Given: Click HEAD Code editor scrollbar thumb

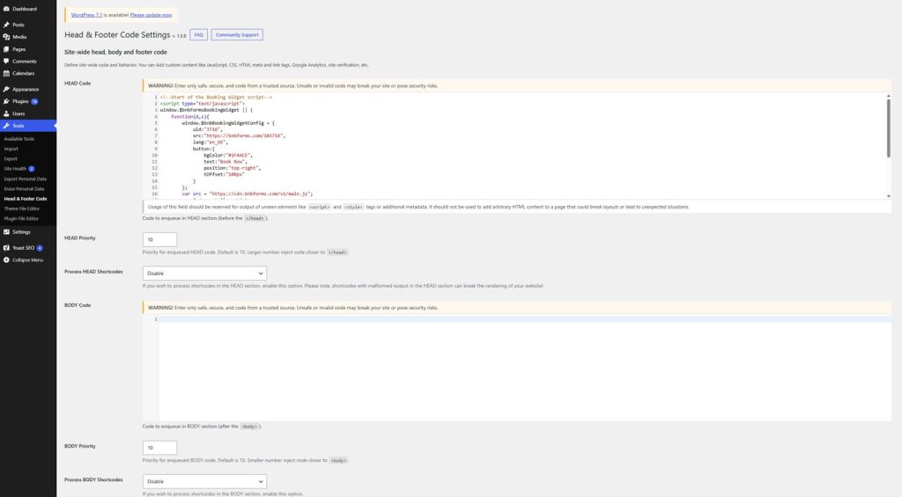Looking at the screenshot, I should click(888, 128).
